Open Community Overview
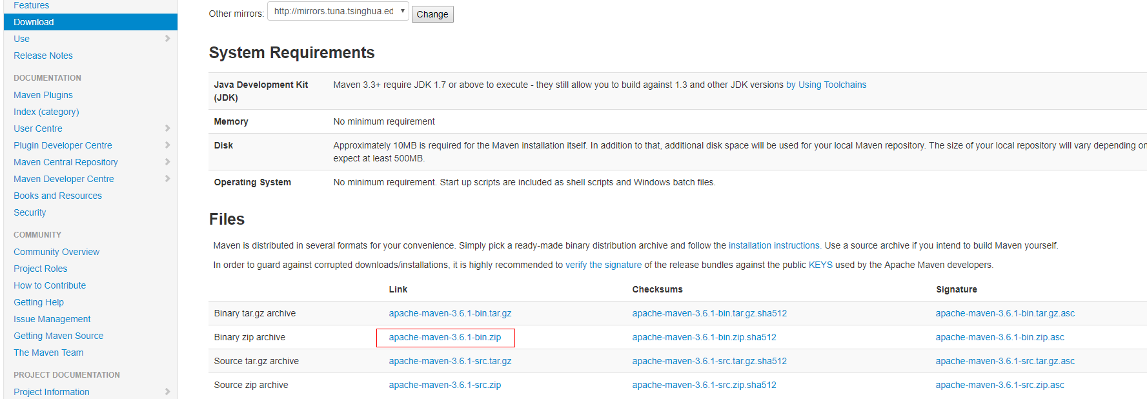 (x=56, y=252)
